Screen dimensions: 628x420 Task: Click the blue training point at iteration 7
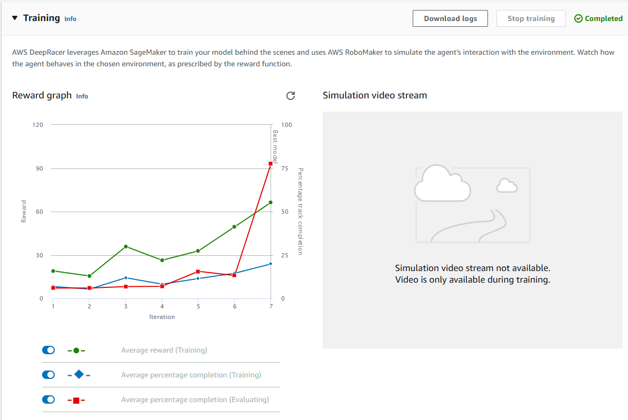[271, 264]
